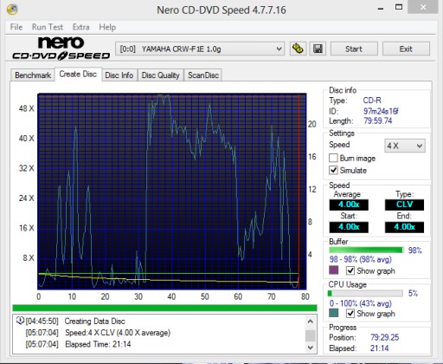Switch to the Disc Quality tab
This screenshot has width=443, height=364.
point(161,75)
